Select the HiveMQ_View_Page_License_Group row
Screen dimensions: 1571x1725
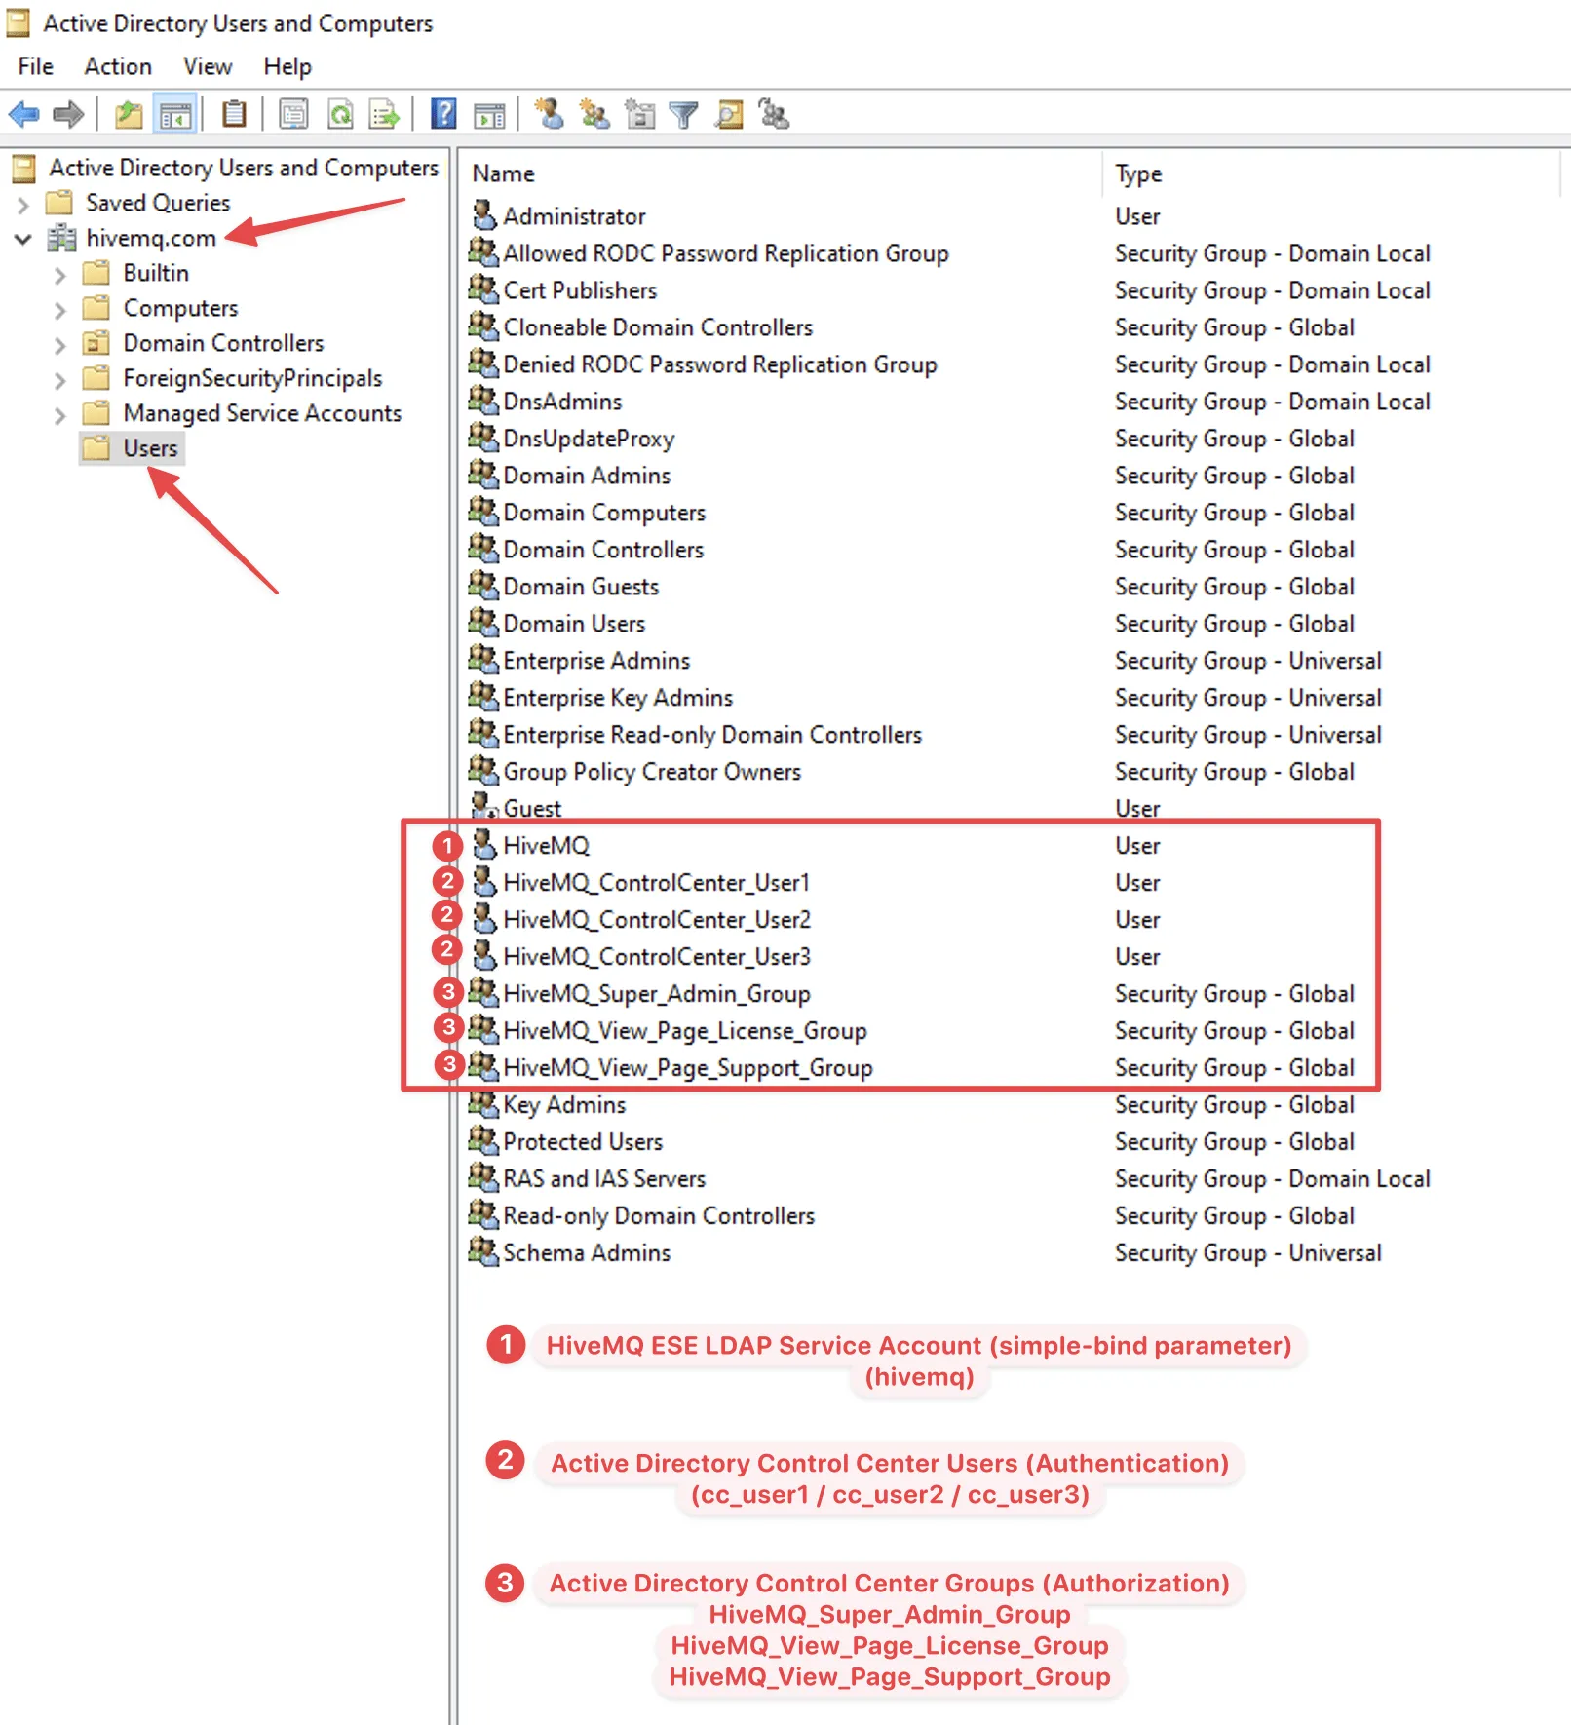point(684,1030)
